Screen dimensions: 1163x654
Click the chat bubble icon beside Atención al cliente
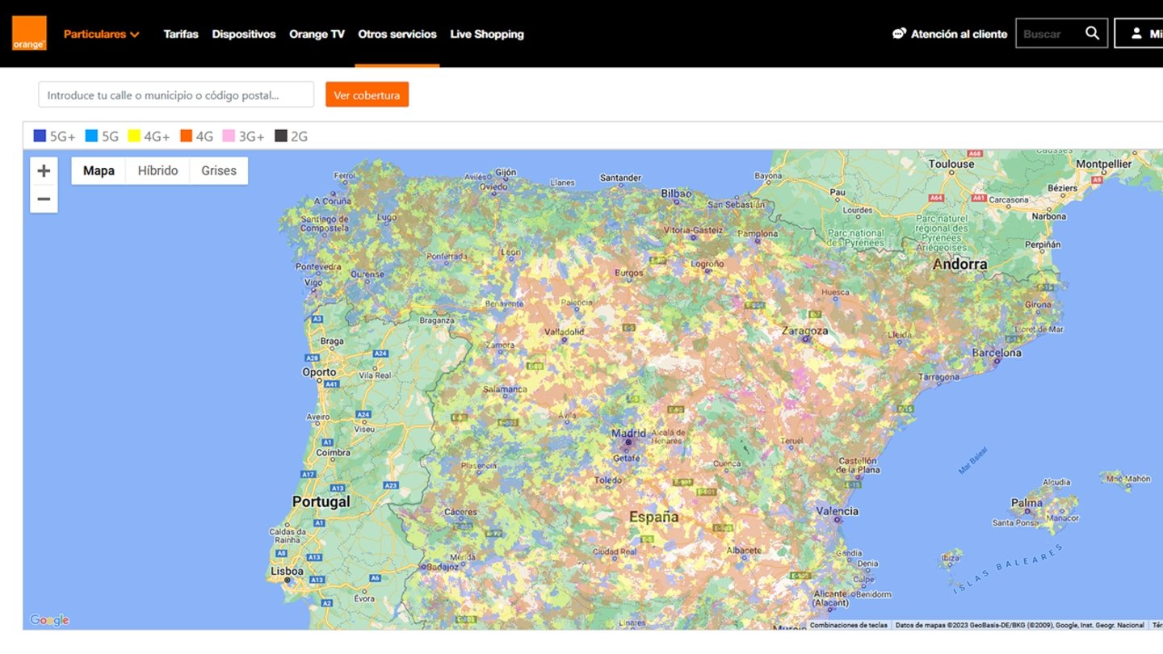899,34
